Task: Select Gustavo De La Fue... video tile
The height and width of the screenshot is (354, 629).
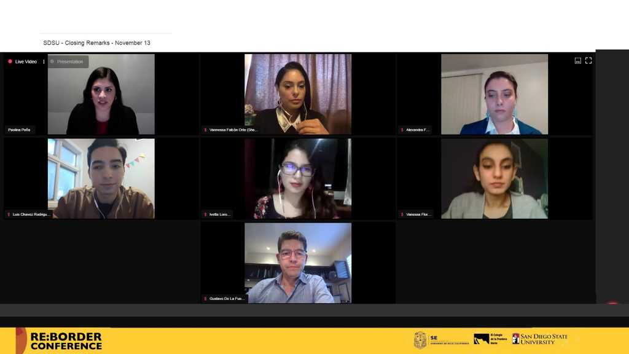Action: tap(298, 263)
